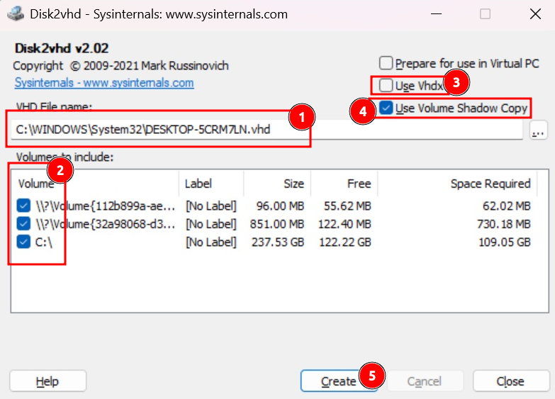Select the 237.53 GB size cell
The width and height of the screenshot is (555, 399).
tap(278, 242)
